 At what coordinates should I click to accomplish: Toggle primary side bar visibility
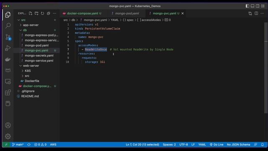[x=247, y=6]
